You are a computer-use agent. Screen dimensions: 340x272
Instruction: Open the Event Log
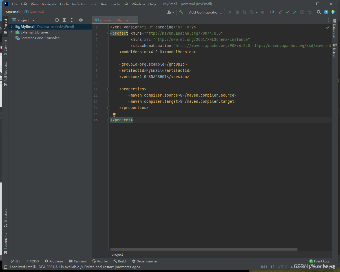click(x=319, y=261)
